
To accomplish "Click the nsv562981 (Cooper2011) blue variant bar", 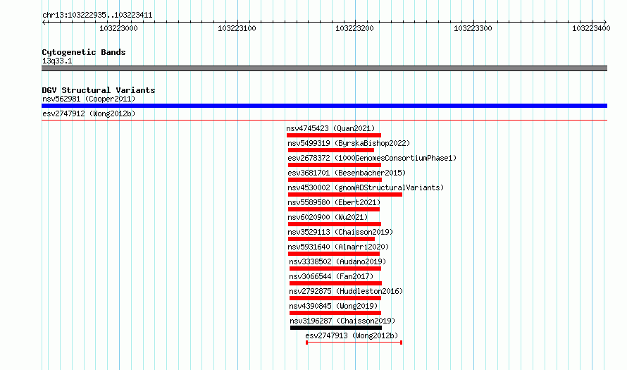I will [324, 106].
